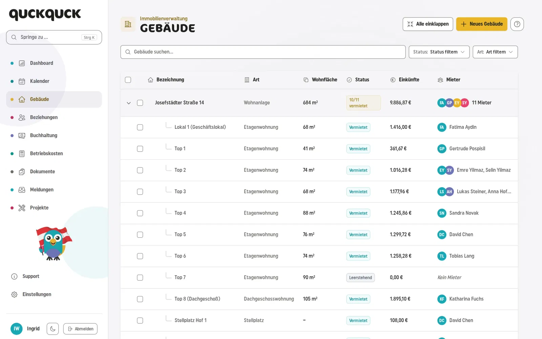Click David Chen's DC avatar in Top 5 row
Screen dimensions: 542x339
tap(442, 235)
